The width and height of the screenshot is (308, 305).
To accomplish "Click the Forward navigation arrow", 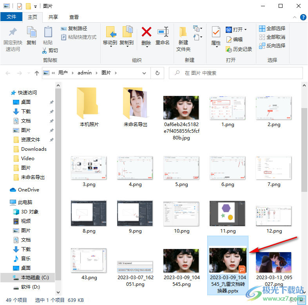I will point(20,73).
